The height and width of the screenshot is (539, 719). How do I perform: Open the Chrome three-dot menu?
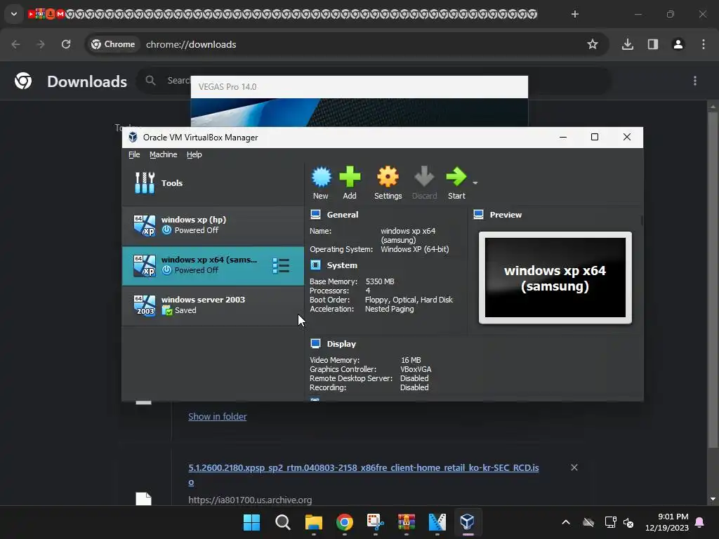pos(704,44)
